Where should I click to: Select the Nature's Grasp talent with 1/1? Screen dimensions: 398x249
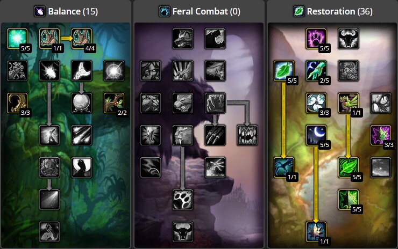[49, 39]
